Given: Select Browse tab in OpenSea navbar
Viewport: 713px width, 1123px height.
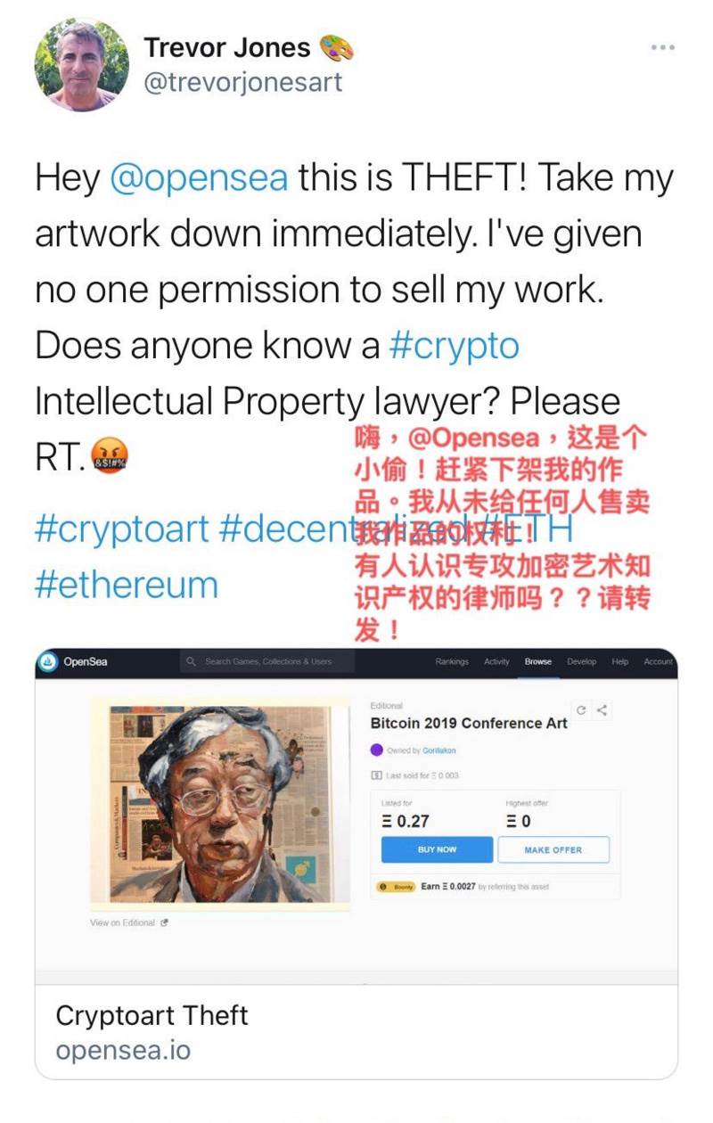Looking at the screenshot, I should click(538, 661).
